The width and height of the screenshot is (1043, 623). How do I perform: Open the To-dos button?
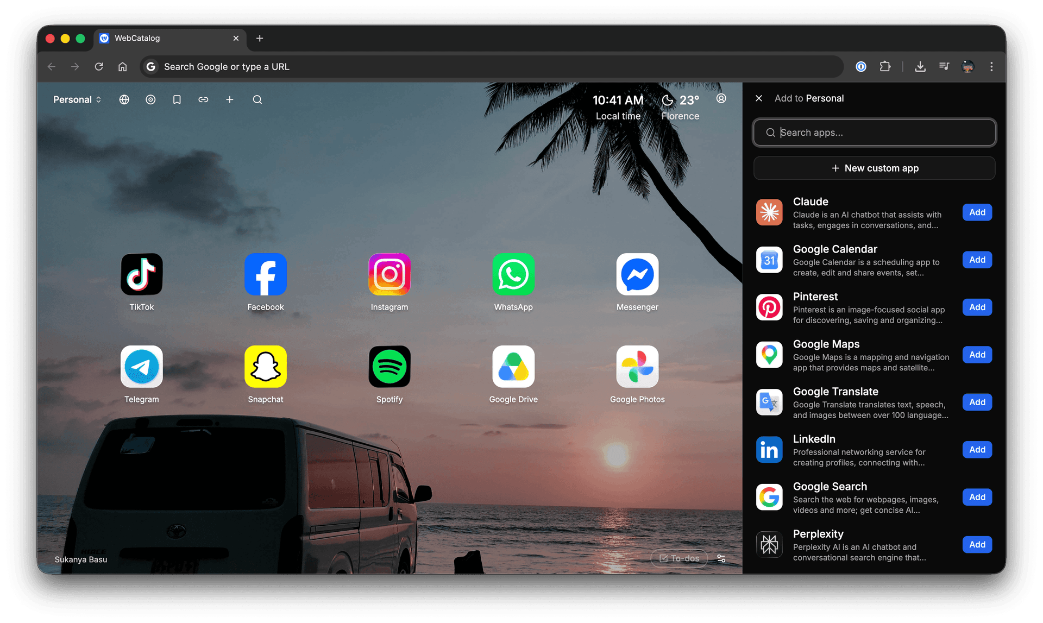coord(679,558)
